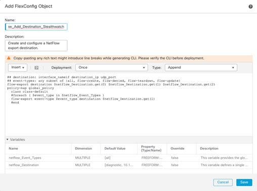257x191 pixels.
Task: Click the Add FlexConfig Object dialog title
Action: [x=28, y=6]
